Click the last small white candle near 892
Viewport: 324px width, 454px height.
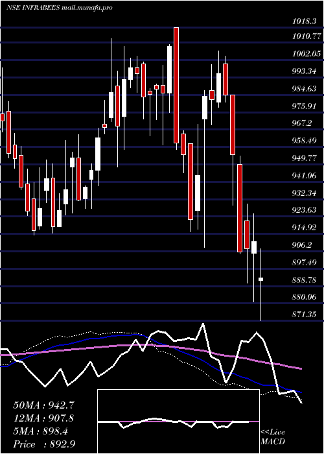[x=260, y=279]
